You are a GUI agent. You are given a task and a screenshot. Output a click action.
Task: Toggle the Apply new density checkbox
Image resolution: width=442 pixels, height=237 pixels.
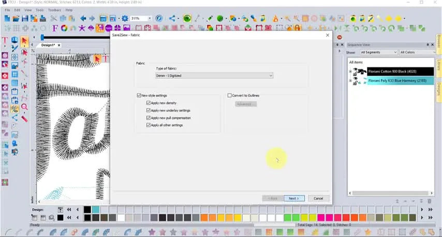(x=149, y=103)
